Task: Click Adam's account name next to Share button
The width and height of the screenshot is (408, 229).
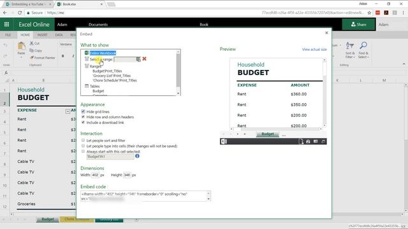Action: pos(383,24)
